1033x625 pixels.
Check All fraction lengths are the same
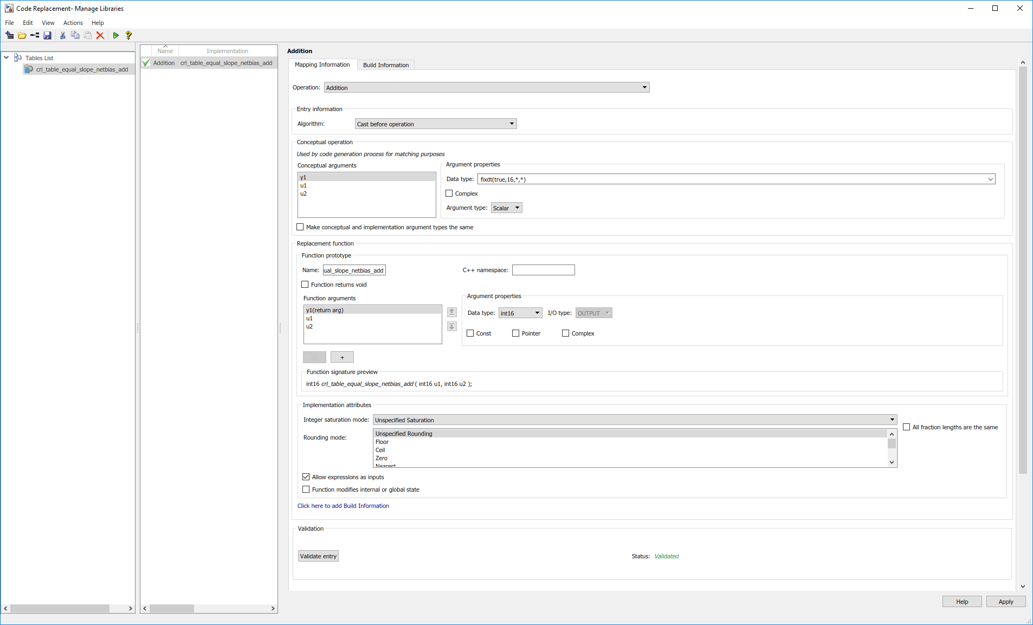pos(906,427)
